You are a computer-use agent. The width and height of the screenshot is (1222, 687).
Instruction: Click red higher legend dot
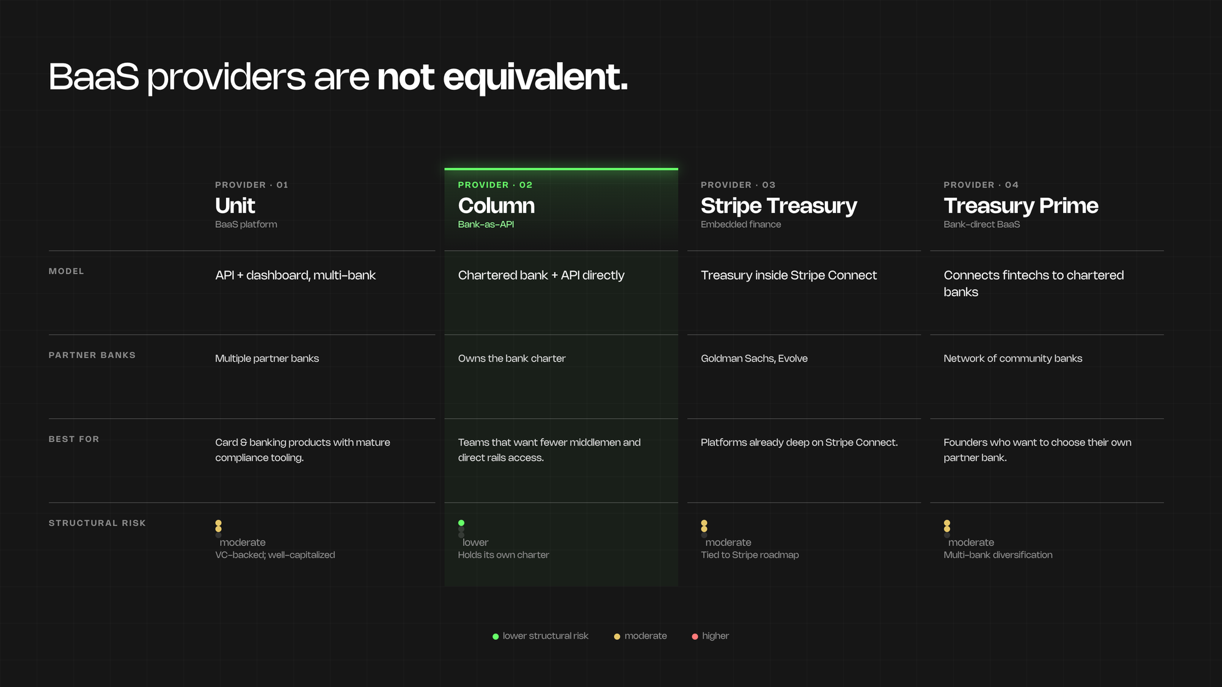tap(695, 636)
